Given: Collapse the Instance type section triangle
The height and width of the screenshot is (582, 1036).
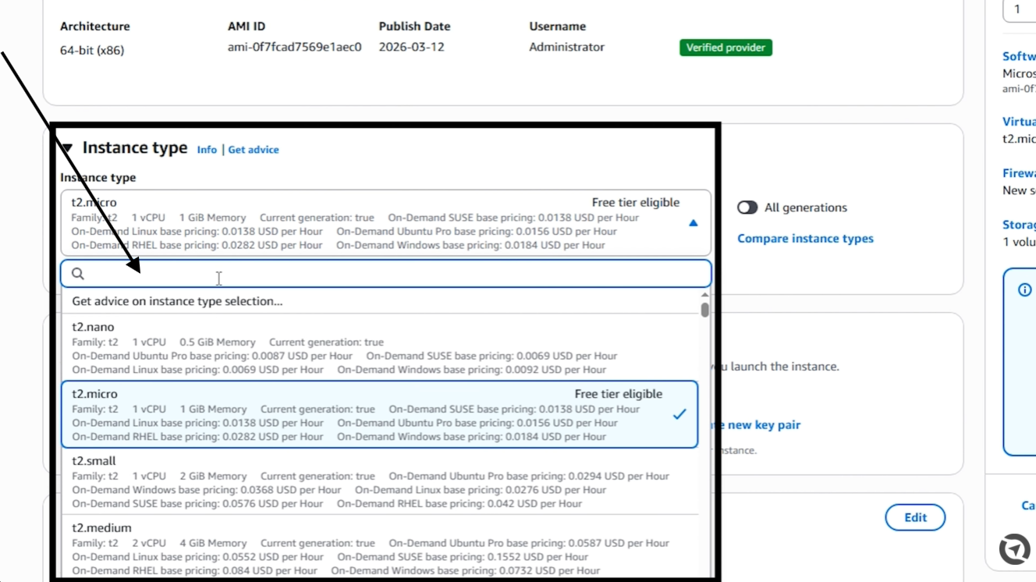Looking at the screenshot, I should (67, 148).
